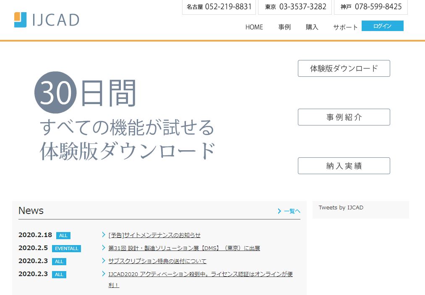This screenshot has width=425, height=295.
Task: Open the 事例紹介 button
Action: click(x=344, y=117)
